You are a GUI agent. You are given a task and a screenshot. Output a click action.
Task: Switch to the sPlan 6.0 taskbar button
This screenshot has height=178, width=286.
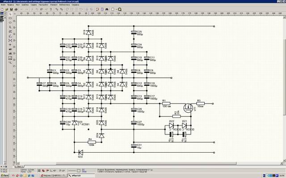coord(81,176)
